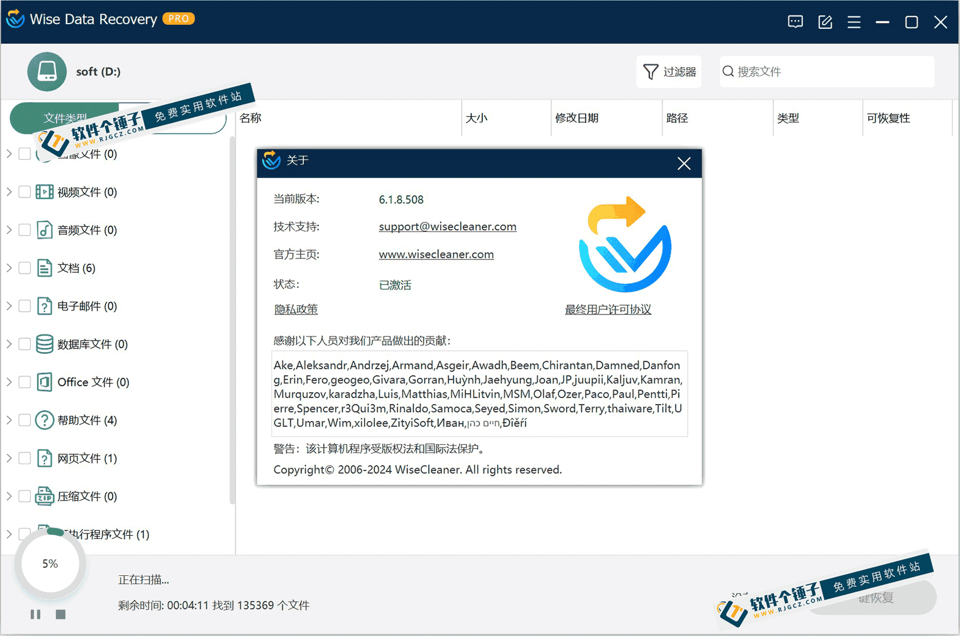
Task: Expand the 视频文件 tree item
Action: [9, 191]
